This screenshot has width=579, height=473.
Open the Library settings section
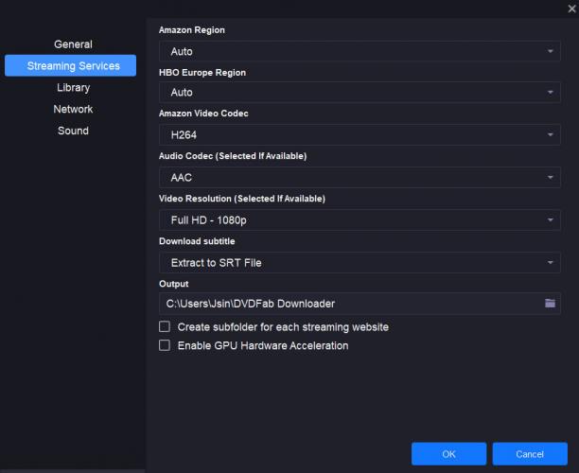(x=73, y=88)
